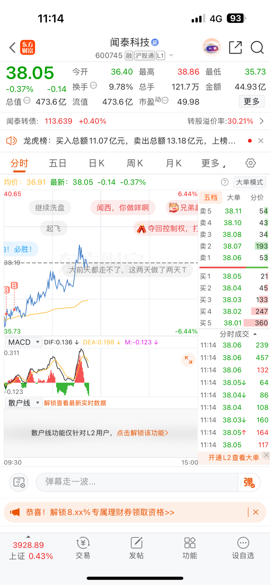
Task: Tap the question mark help icon
Action: (x=225, y=182)
